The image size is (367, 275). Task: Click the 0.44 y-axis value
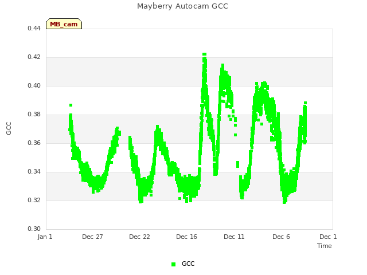(x=34, y=28)
